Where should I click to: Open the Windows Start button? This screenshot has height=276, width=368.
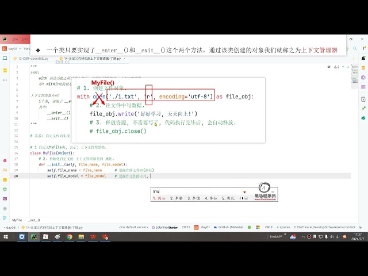click(x=5, y=237)
